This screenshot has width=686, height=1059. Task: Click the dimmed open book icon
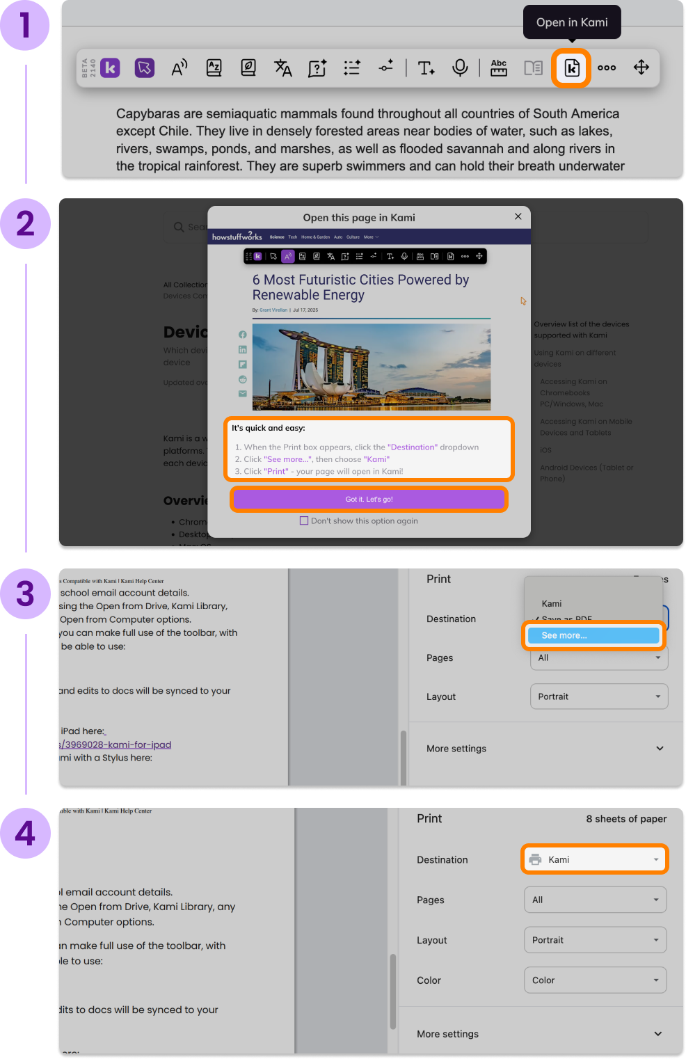pos(534,67)
